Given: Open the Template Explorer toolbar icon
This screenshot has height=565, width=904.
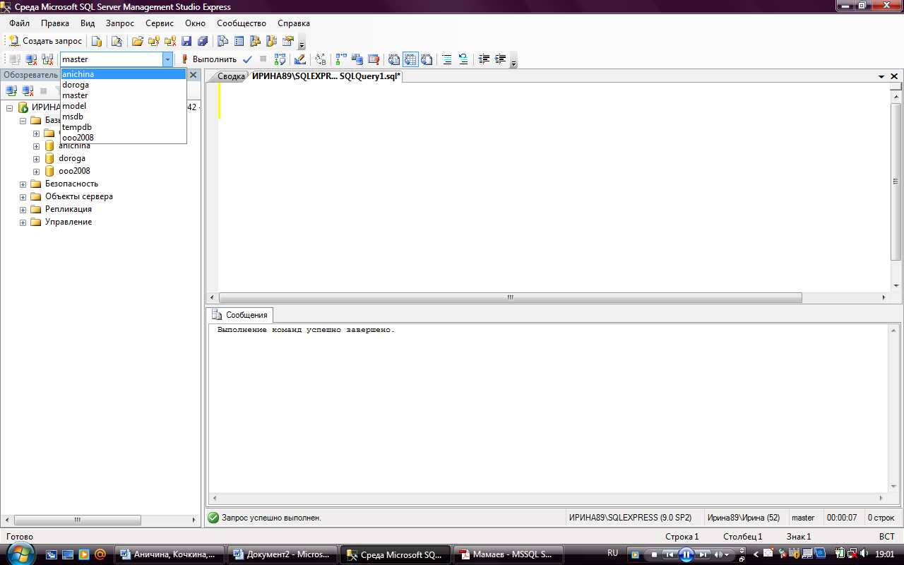Looking at the screenshot, I should pos(271,41).
